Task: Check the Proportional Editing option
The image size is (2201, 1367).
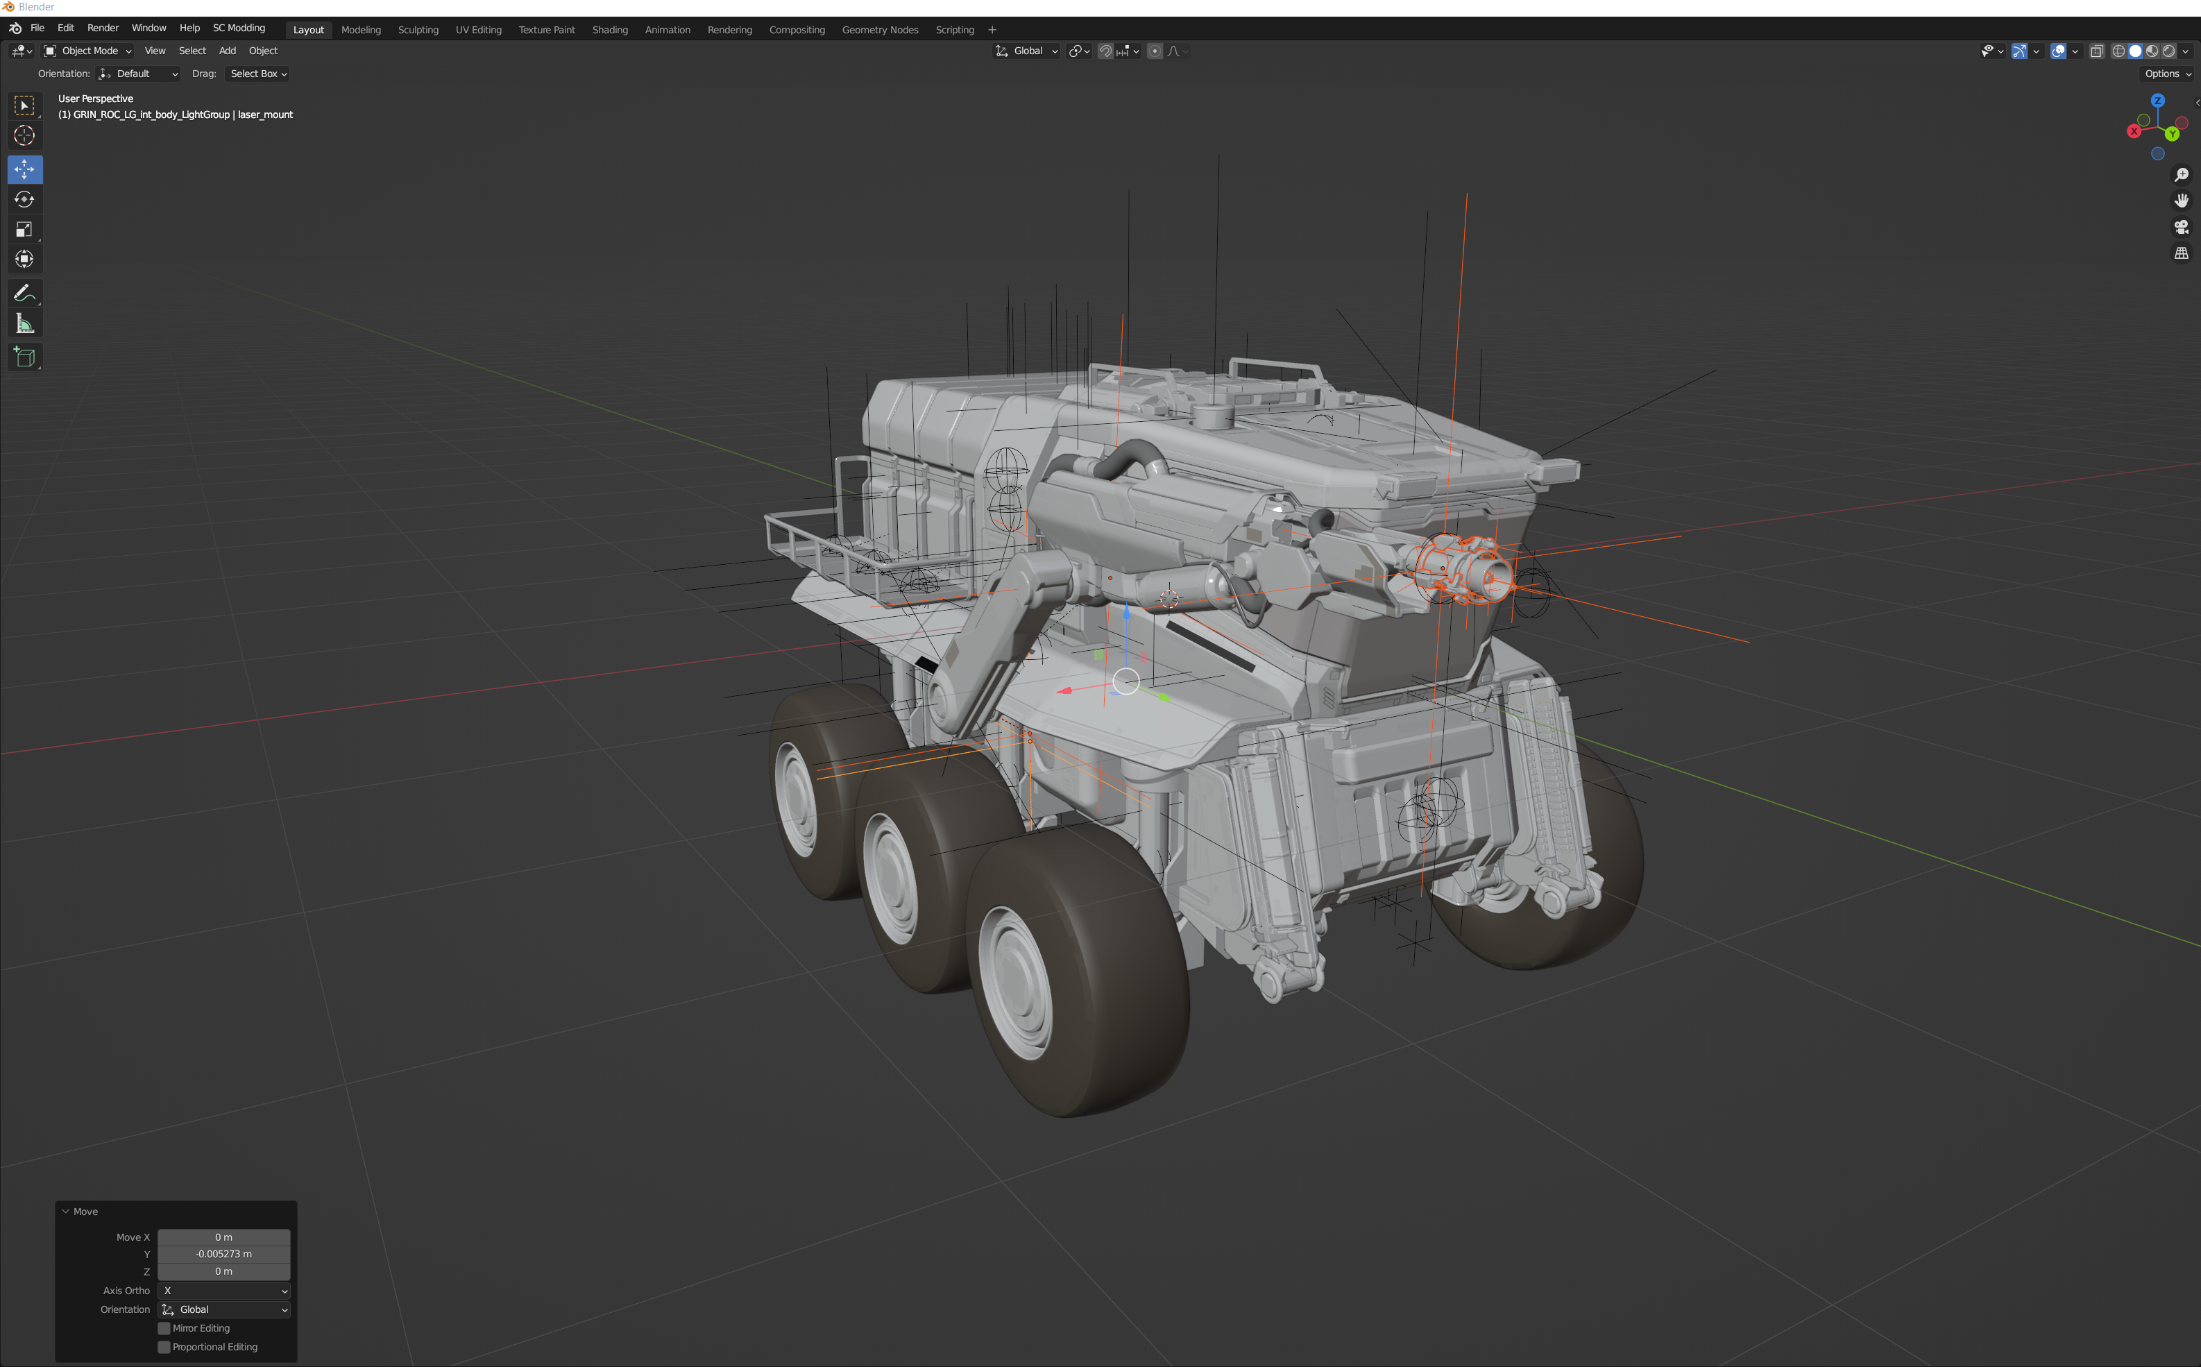Action: (x=164, y=1346)
